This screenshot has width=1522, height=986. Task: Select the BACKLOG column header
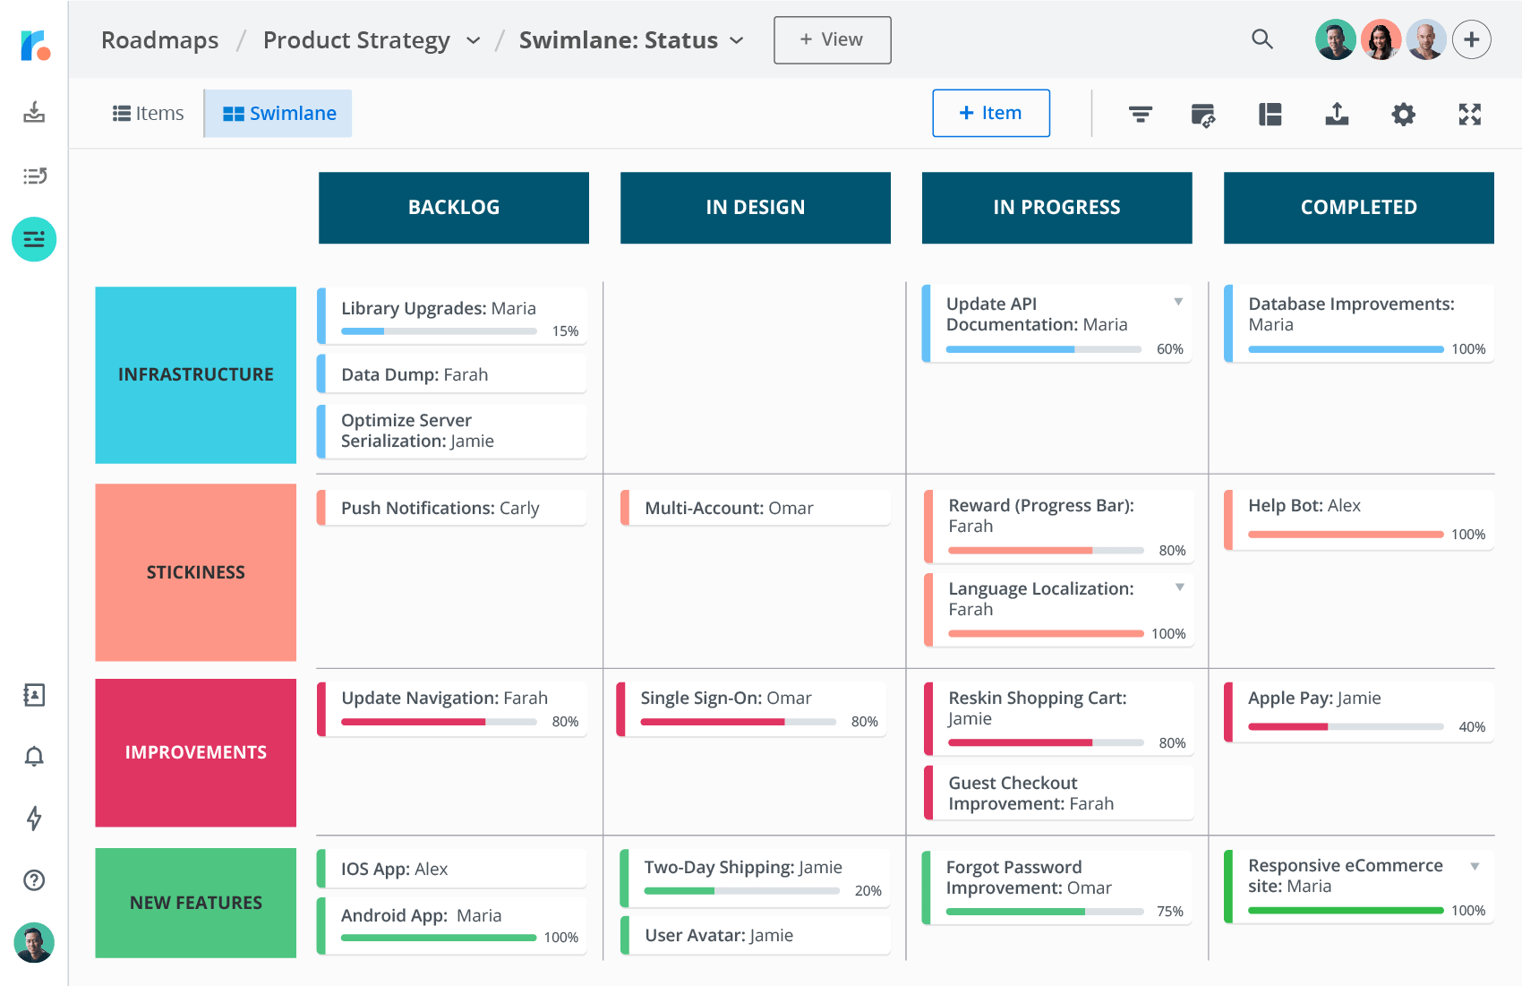(454, 208)
